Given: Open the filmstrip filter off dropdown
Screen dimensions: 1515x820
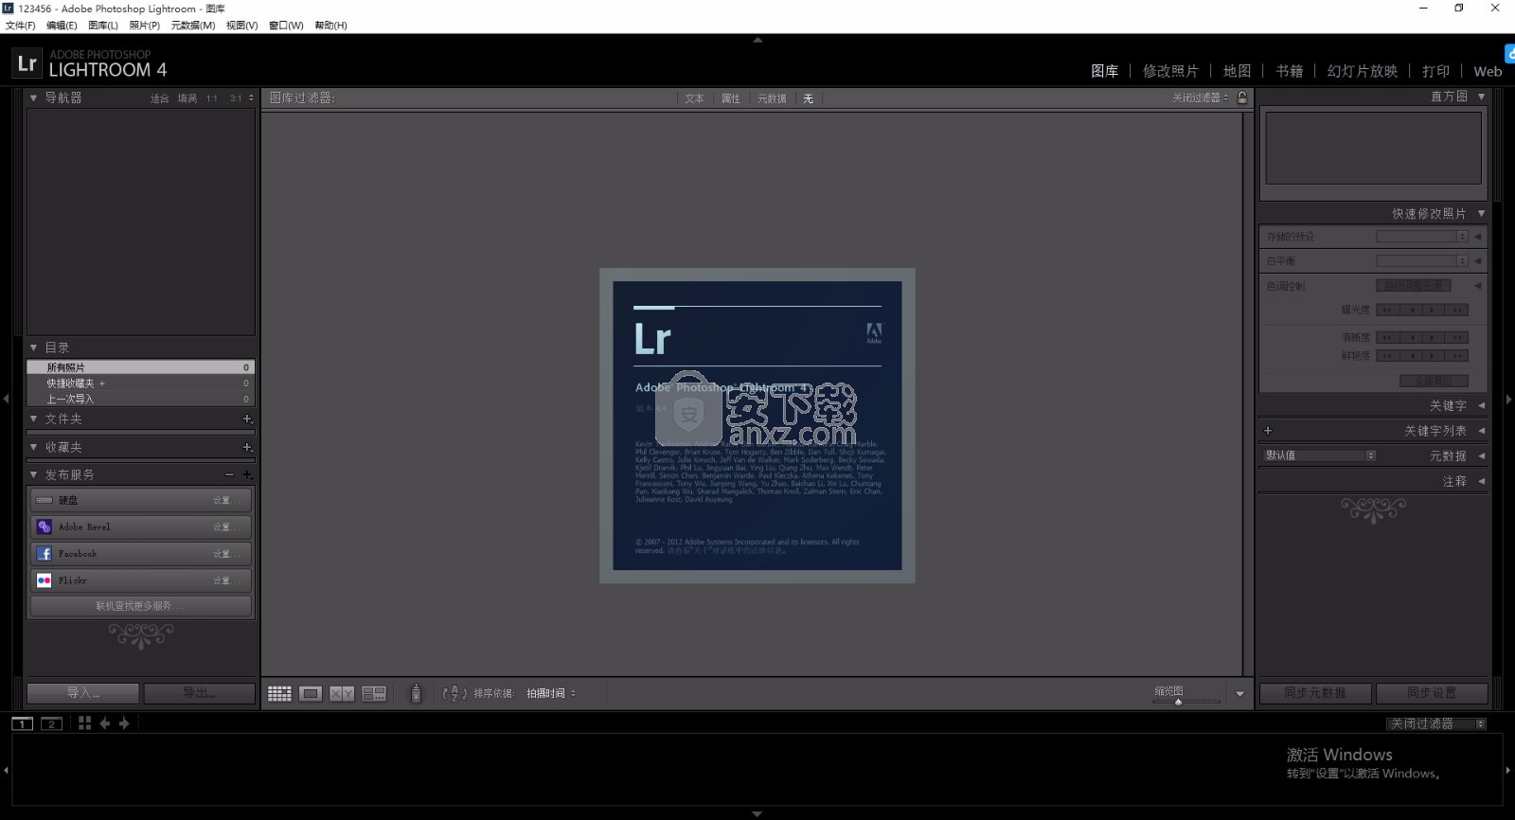Looking at the screenshot, I should click(1437, 724).
